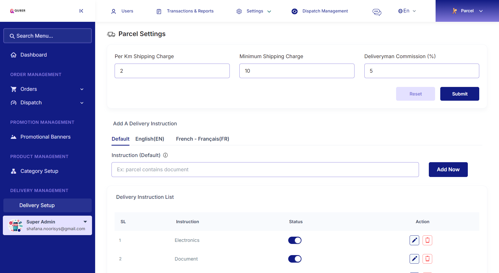This screenshot has width=499, height=273.
Task: Select the Settings gear icon
Action: pos(239,11)
